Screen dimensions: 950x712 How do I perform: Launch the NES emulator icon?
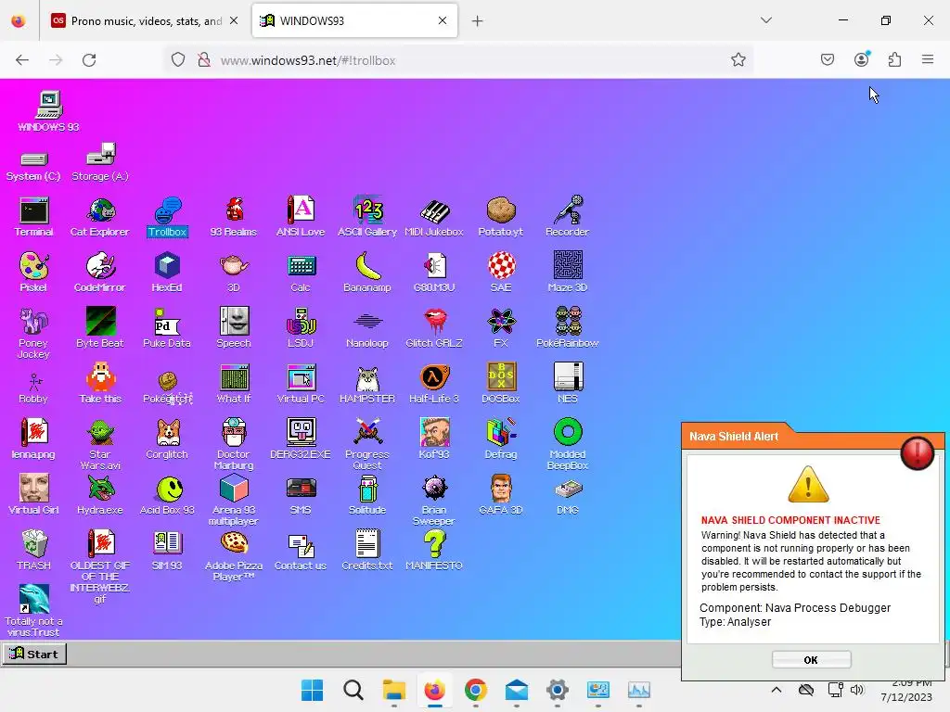click(x=568, y=384)
